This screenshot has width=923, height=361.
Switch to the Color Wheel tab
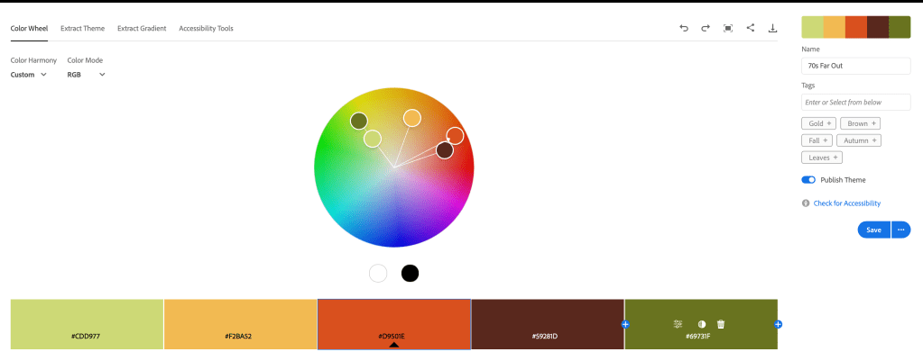pos(29,28)
